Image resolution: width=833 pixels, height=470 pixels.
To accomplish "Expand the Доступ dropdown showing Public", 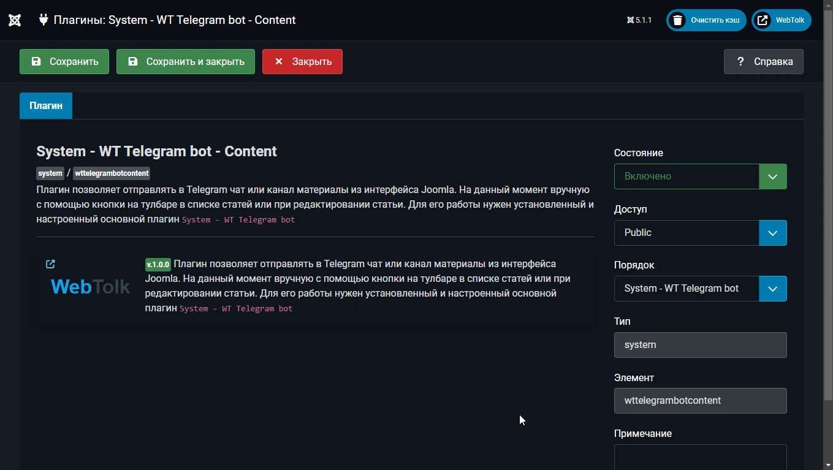I will click(700, 233).
